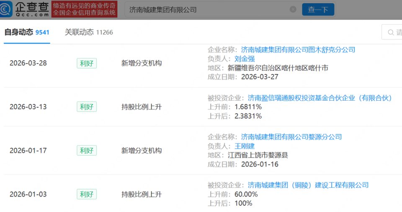Open 济南盈信瑞通股权投资基金合伙企业 link
Screen dimensions: 402x212
tap(320, 98)
